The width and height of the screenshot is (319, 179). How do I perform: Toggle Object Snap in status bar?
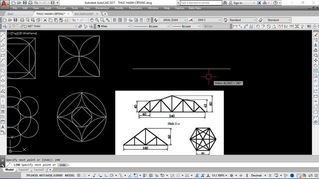click(136, 176)
